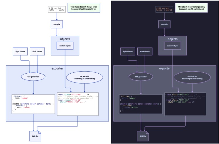Image resolution: width=219 pixels, height=144 pixels.
Task: Select the green note box in dark diagram
Action: [191, 8]
